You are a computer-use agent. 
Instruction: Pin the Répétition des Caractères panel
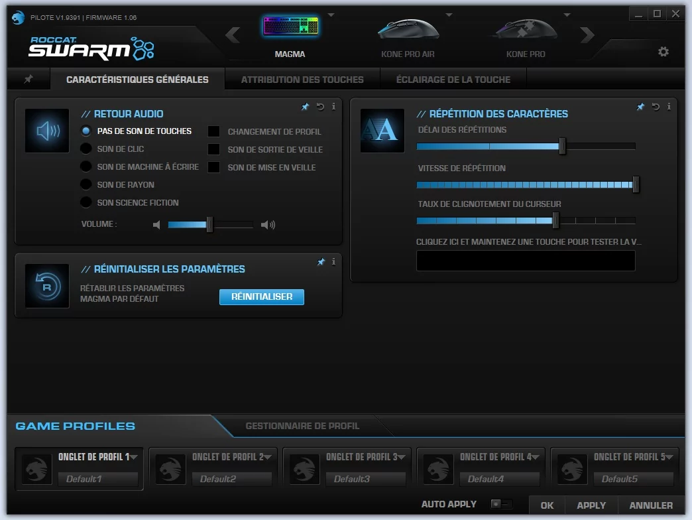(x=640, y=106)
